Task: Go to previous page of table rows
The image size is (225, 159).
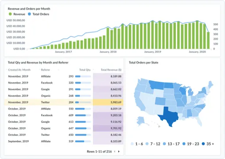Action: click(115, 151)
